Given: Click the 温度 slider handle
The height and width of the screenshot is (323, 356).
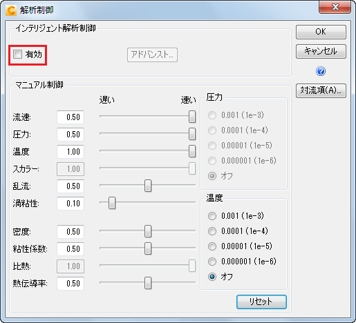Looking at the screenshot, I should [x=192, y=151].
